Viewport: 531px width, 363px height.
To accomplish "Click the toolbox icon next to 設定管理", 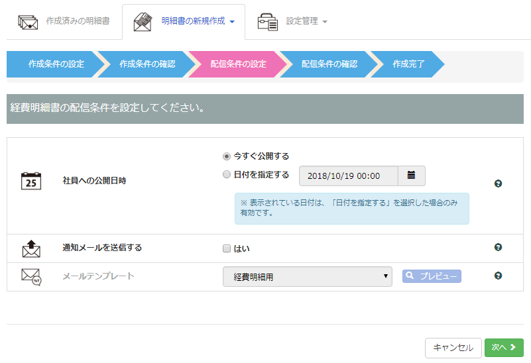I will (268, 21).
